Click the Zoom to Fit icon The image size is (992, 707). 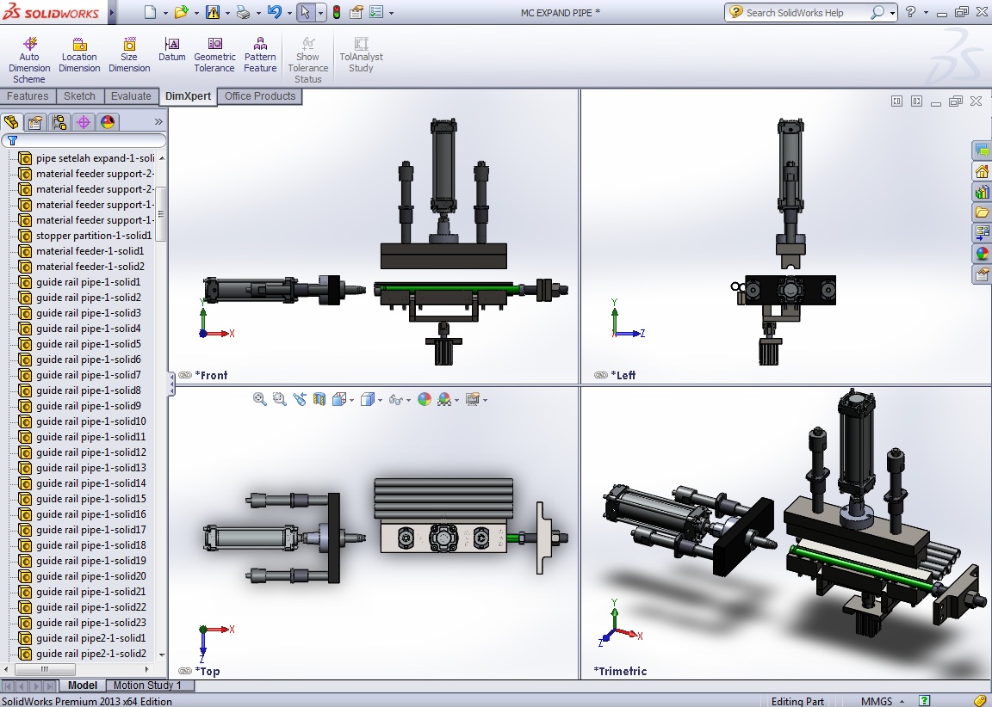(260, 399)
